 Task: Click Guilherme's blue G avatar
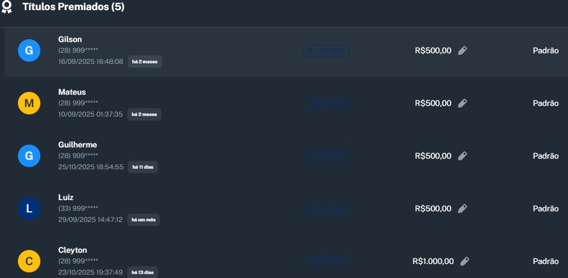click(29, 156)
